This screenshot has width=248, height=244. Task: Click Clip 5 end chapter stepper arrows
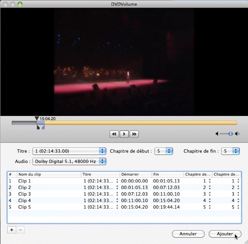pyautogui.click(x=238, y=207)
